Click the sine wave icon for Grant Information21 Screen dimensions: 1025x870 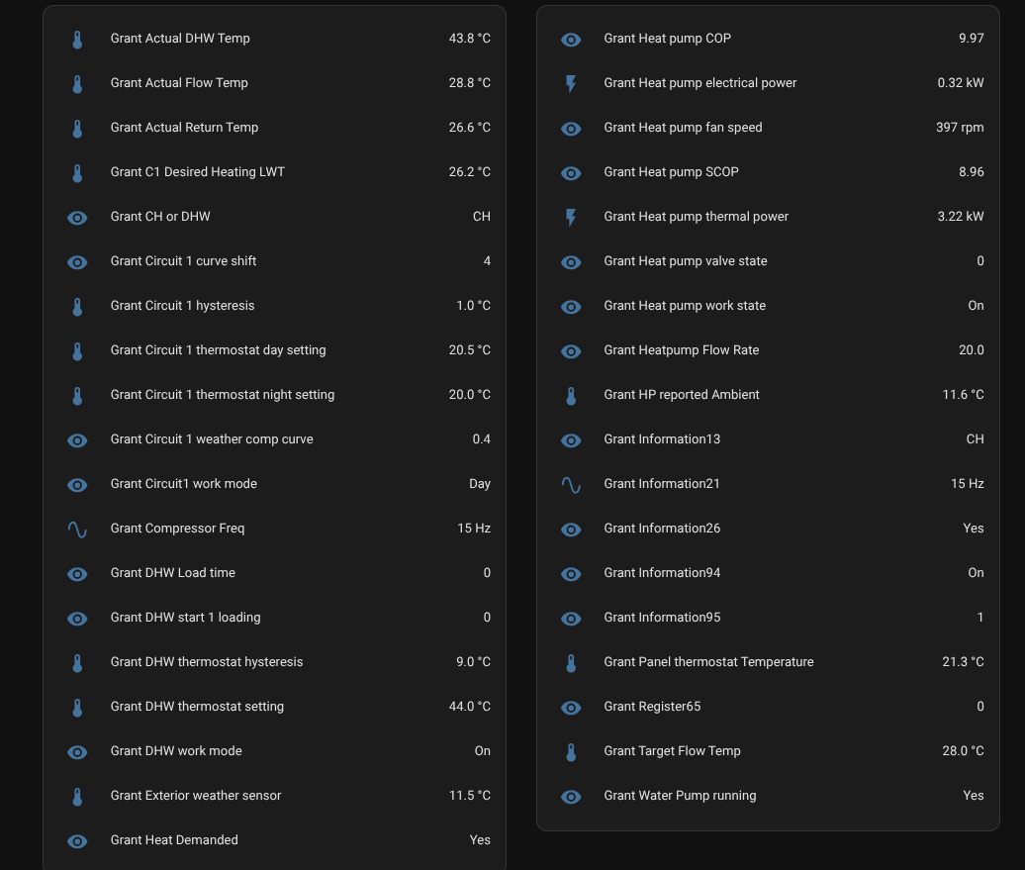pyautogui.click(x=571, y=485)
